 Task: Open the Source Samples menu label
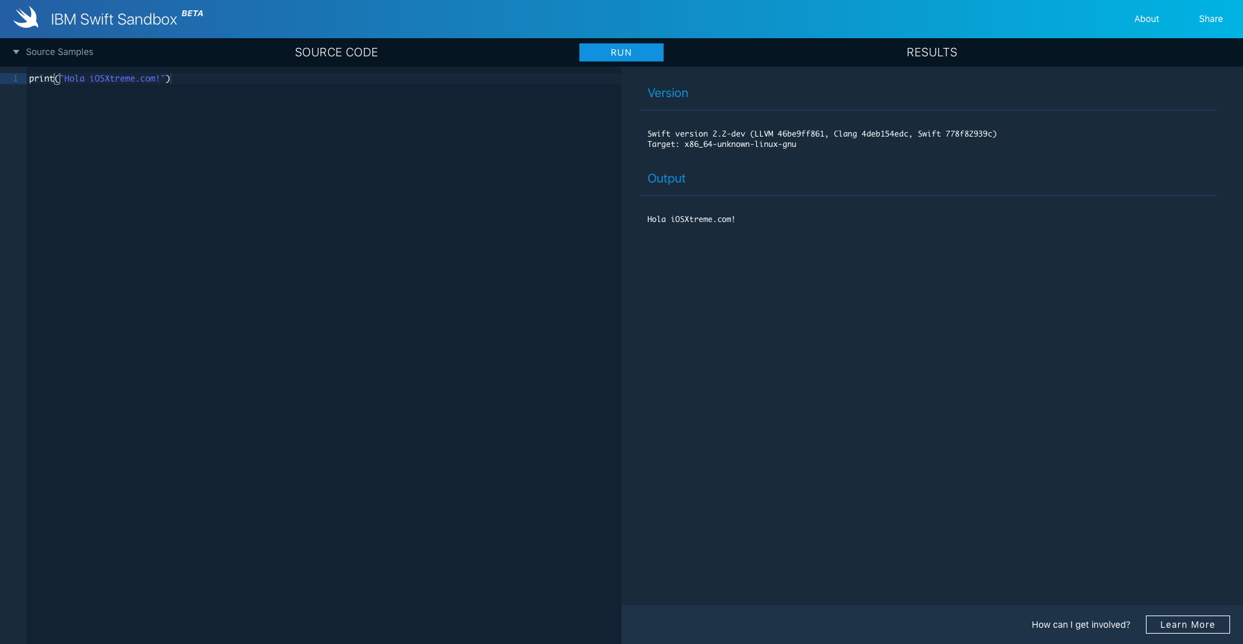click(x=60, y=52)
